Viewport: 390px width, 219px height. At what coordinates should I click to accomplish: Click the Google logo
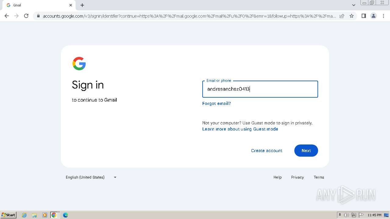pos(79,64)
